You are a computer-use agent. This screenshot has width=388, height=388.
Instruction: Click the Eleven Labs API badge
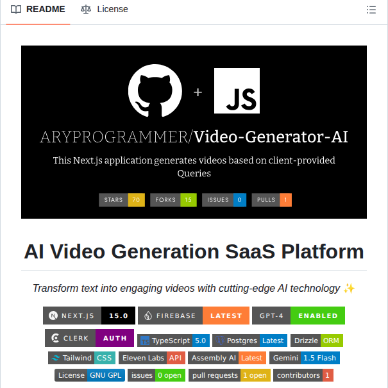(152, 358)
